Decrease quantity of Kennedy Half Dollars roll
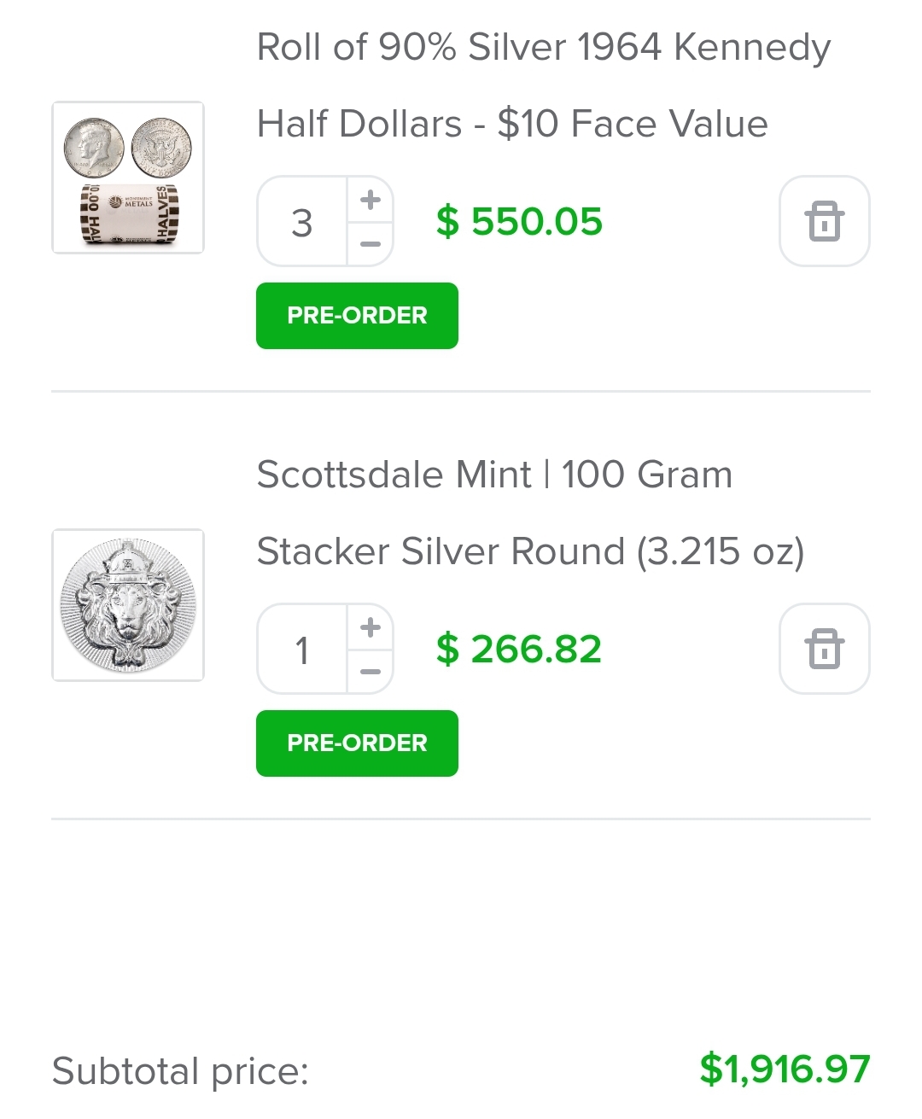922x1119 pixels. click(371, 244)
